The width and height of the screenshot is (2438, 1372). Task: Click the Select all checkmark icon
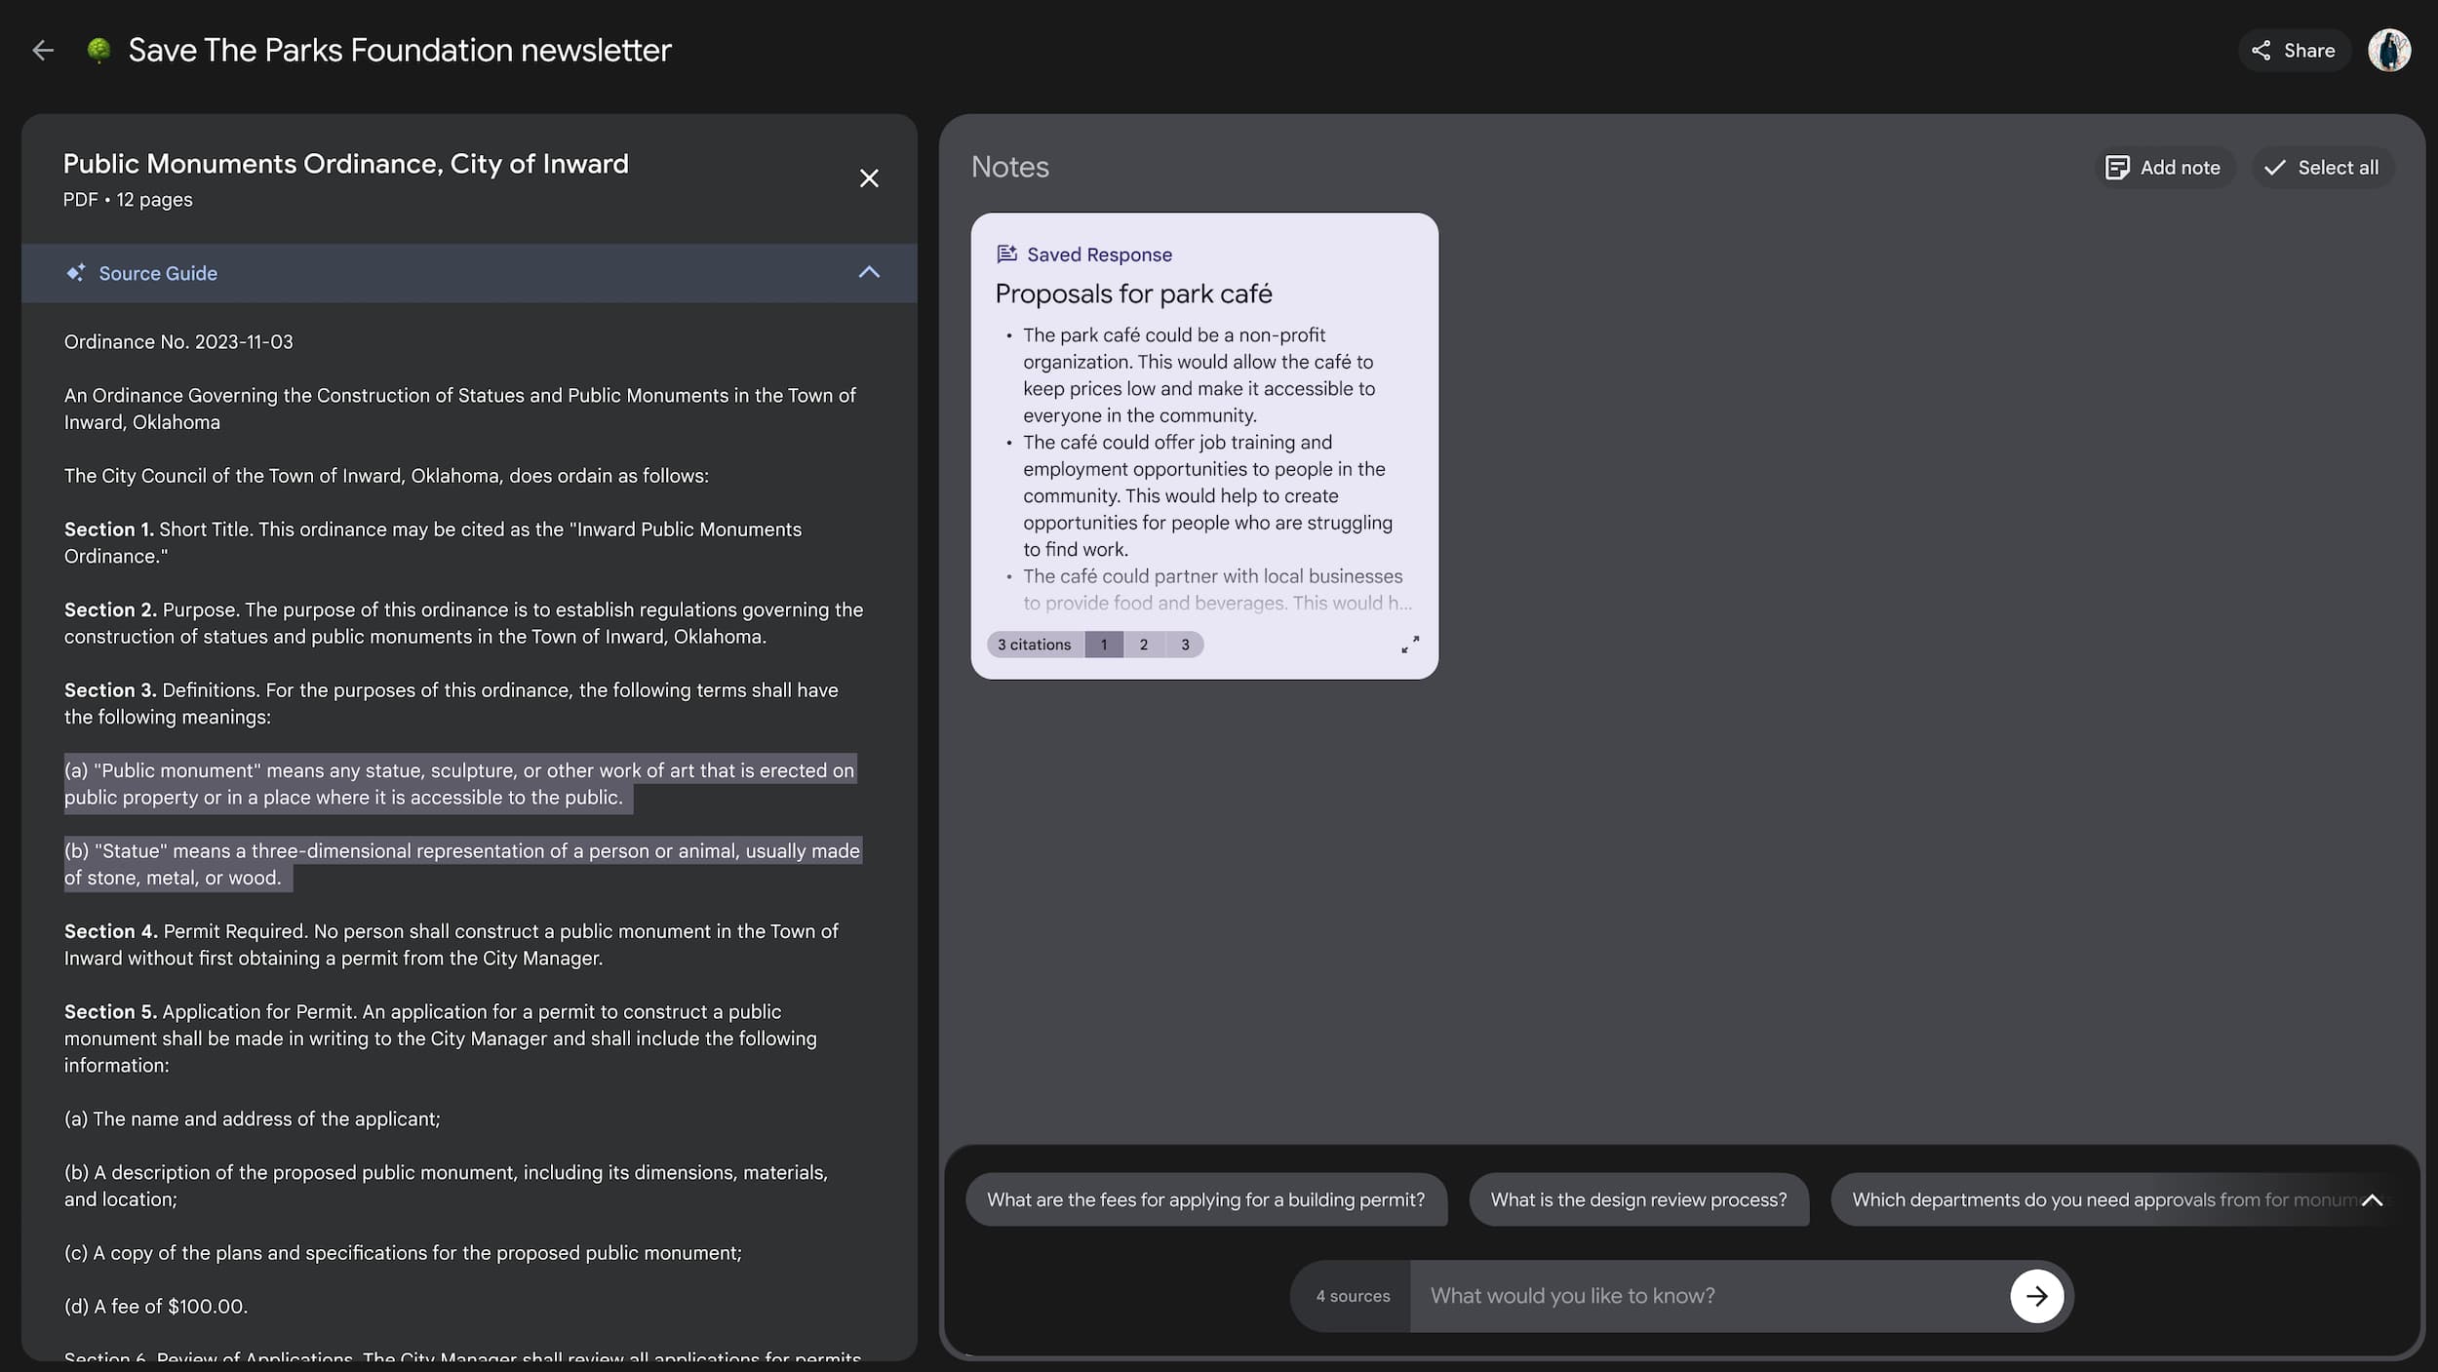(2274, 168)
